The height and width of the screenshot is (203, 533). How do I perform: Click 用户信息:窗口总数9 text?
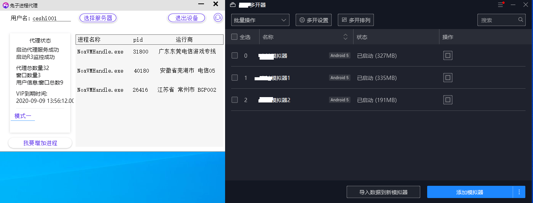pos(39,82)
